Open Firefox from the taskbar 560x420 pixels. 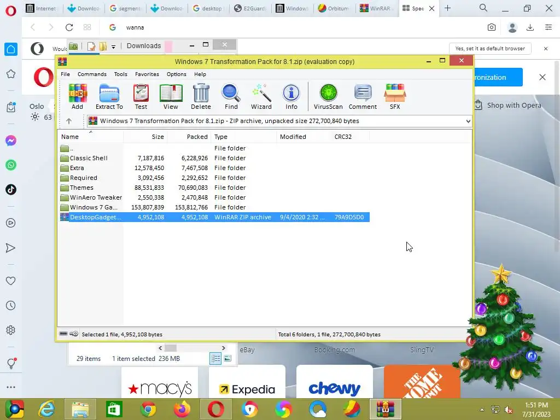(x=182, y=409)
